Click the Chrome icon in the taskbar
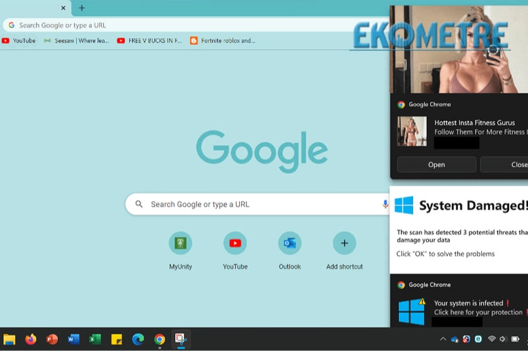This screenshot has width=528, height=351. pos(159,339)
